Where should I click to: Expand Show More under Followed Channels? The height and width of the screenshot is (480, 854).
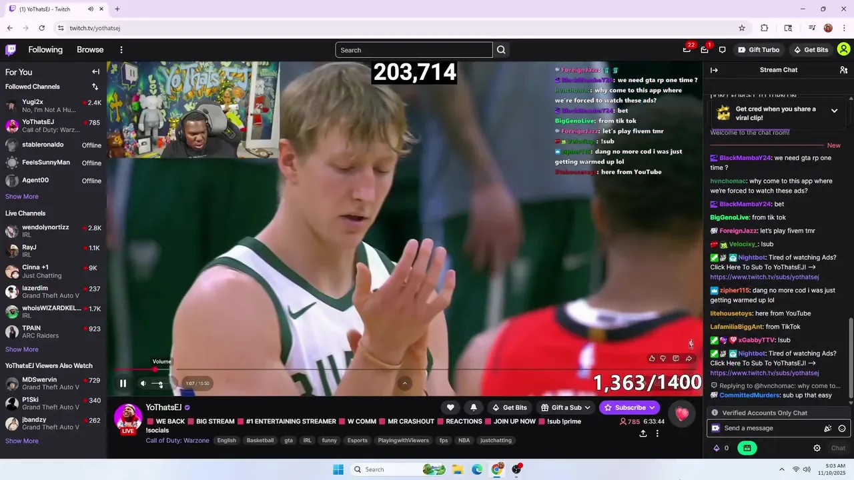pos(22,197)
